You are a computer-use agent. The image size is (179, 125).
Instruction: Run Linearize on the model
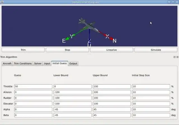coord(112,50)
